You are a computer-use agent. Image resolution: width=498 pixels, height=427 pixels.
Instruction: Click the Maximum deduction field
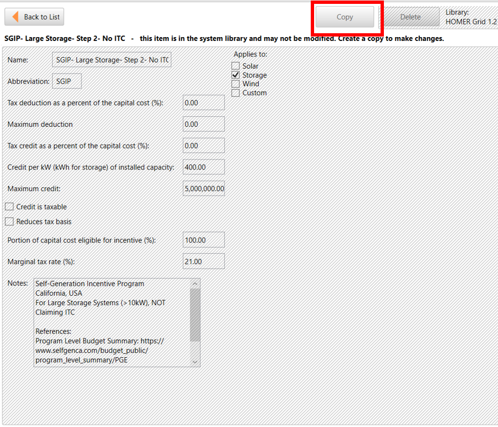[203, 124]
